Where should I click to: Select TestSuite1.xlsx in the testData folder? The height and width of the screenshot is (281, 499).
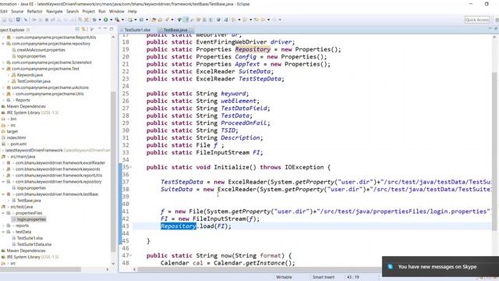coord(30,238)
